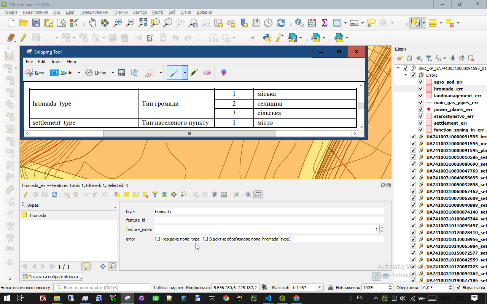This screenshot has height=304, width=487.
Task: Pick the Snipping Tool eraser
Action: point(207,73)
